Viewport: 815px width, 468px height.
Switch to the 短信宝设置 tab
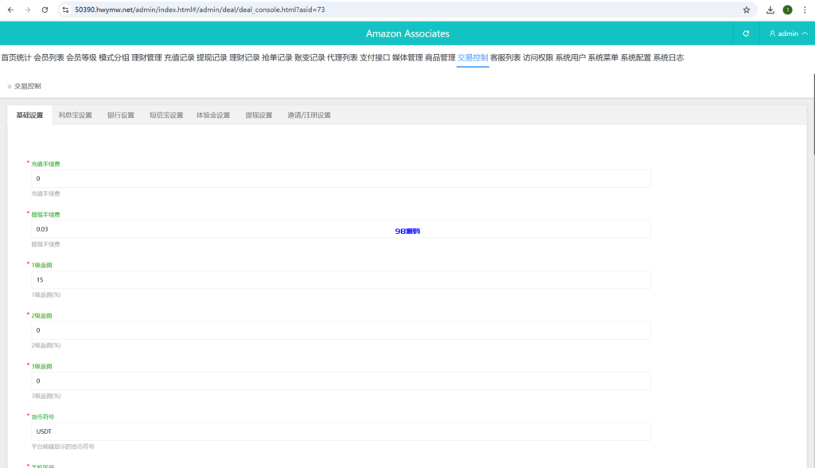166,115
